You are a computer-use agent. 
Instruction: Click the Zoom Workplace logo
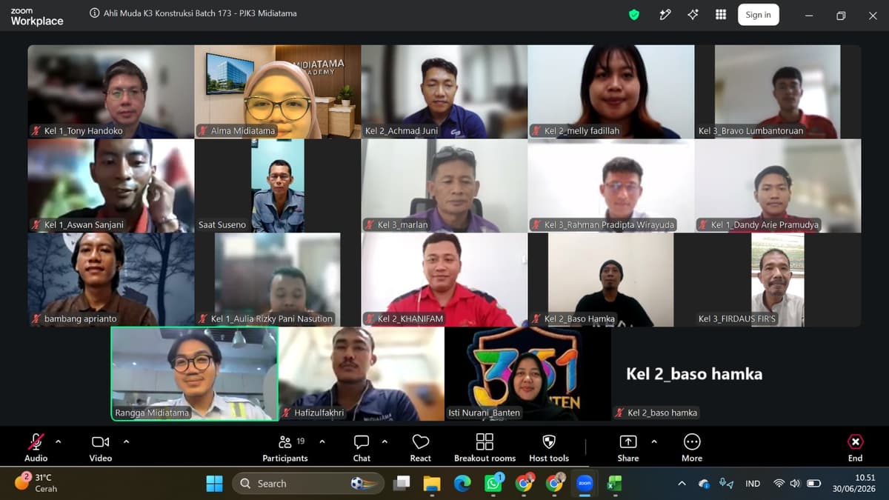[37, 17]
